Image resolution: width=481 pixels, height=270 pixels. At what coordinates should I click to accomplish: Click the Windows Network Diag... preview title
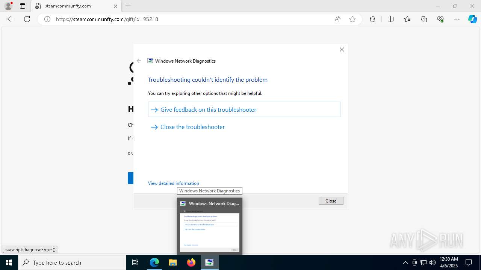[214, 204]
